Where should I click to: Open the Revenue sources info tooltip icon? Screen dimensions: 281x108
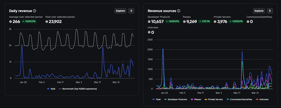click(x=178, y=11)
